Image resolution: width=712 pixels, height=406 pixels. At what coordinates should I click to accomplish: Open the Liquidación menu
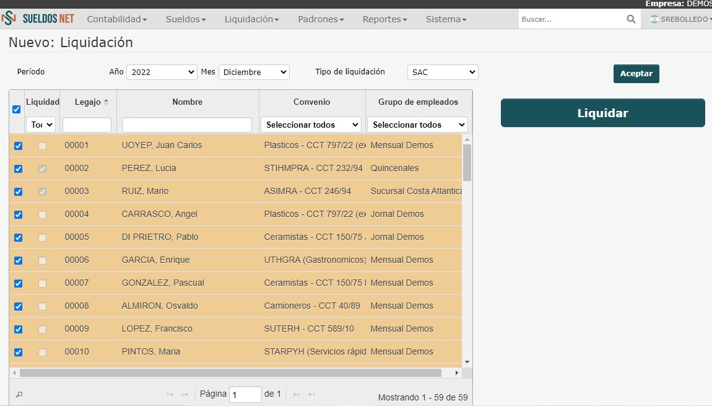coord(251,19)
